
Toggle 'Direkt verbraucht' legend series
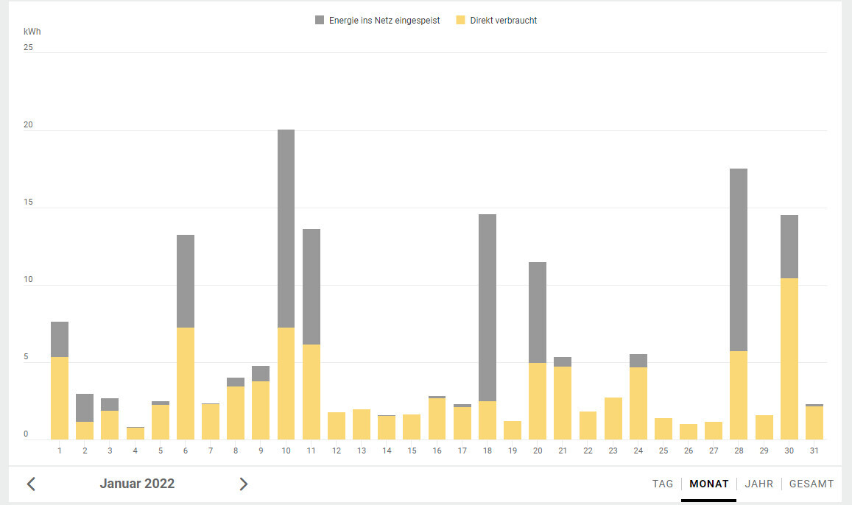(503, 21)
